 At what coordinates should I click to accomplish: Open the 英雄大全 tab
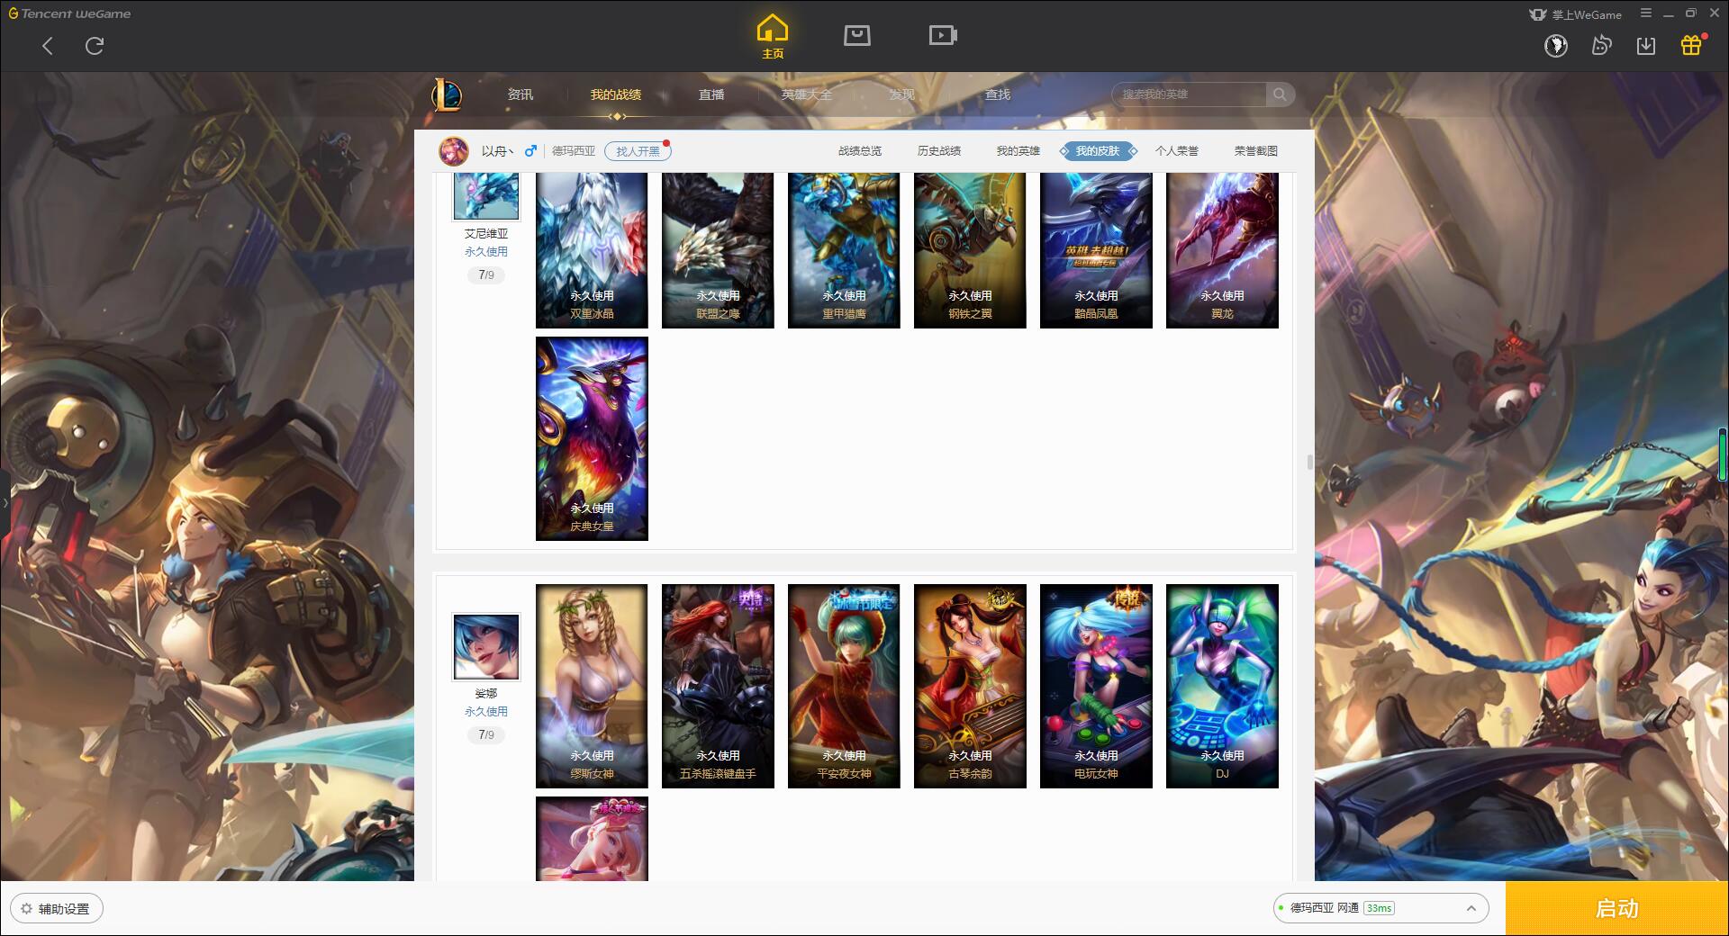pyautogui.click(x=807, y=94)
